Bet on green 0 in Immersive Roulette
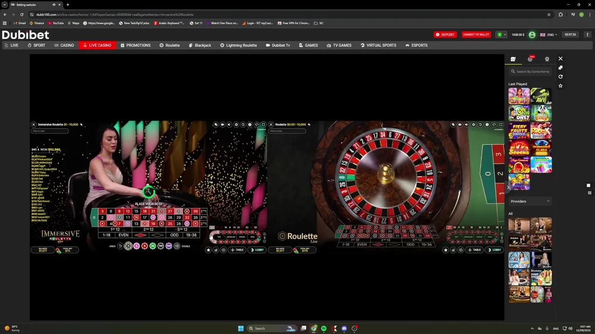Screen dimensions: 595x334 [x=94, y=218]
